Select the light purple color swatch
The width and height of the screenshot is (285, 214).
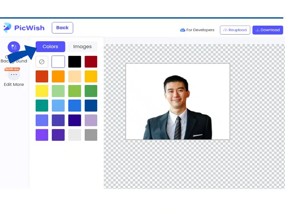[91, 120]
